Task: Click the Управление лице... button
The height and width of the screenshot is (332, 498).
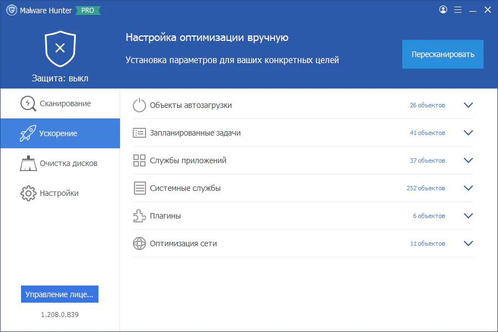Action: pos(59,294)
